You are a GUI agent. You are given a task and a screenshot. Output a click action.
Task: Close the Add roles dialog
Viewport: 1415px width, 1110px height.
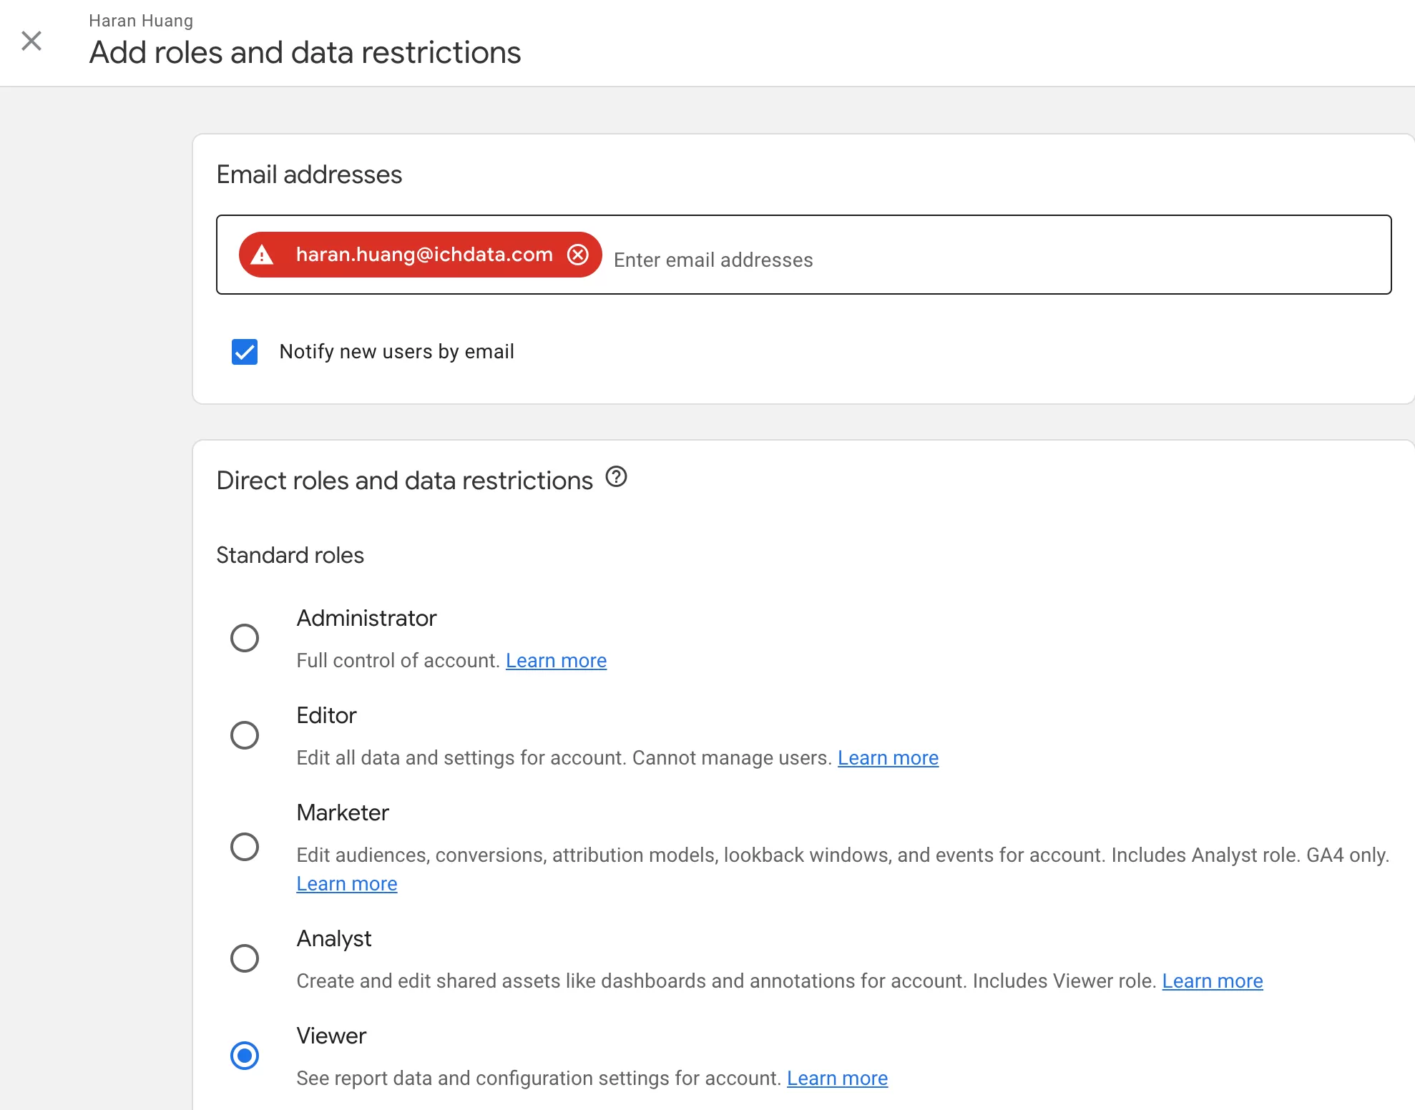click(31, 41)
